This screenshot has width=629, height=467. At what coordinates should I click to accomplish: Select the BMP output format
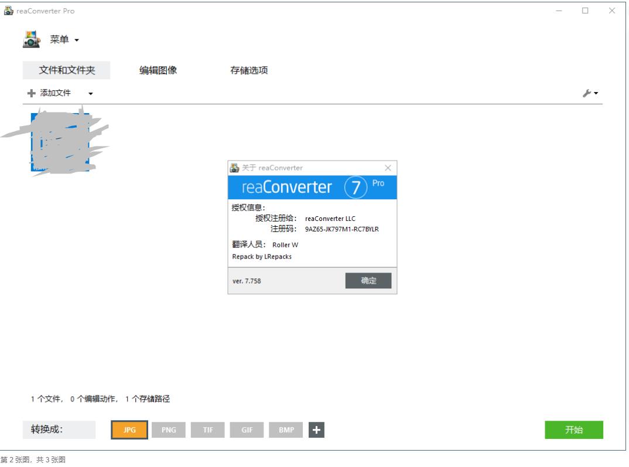tap(286, 429)
